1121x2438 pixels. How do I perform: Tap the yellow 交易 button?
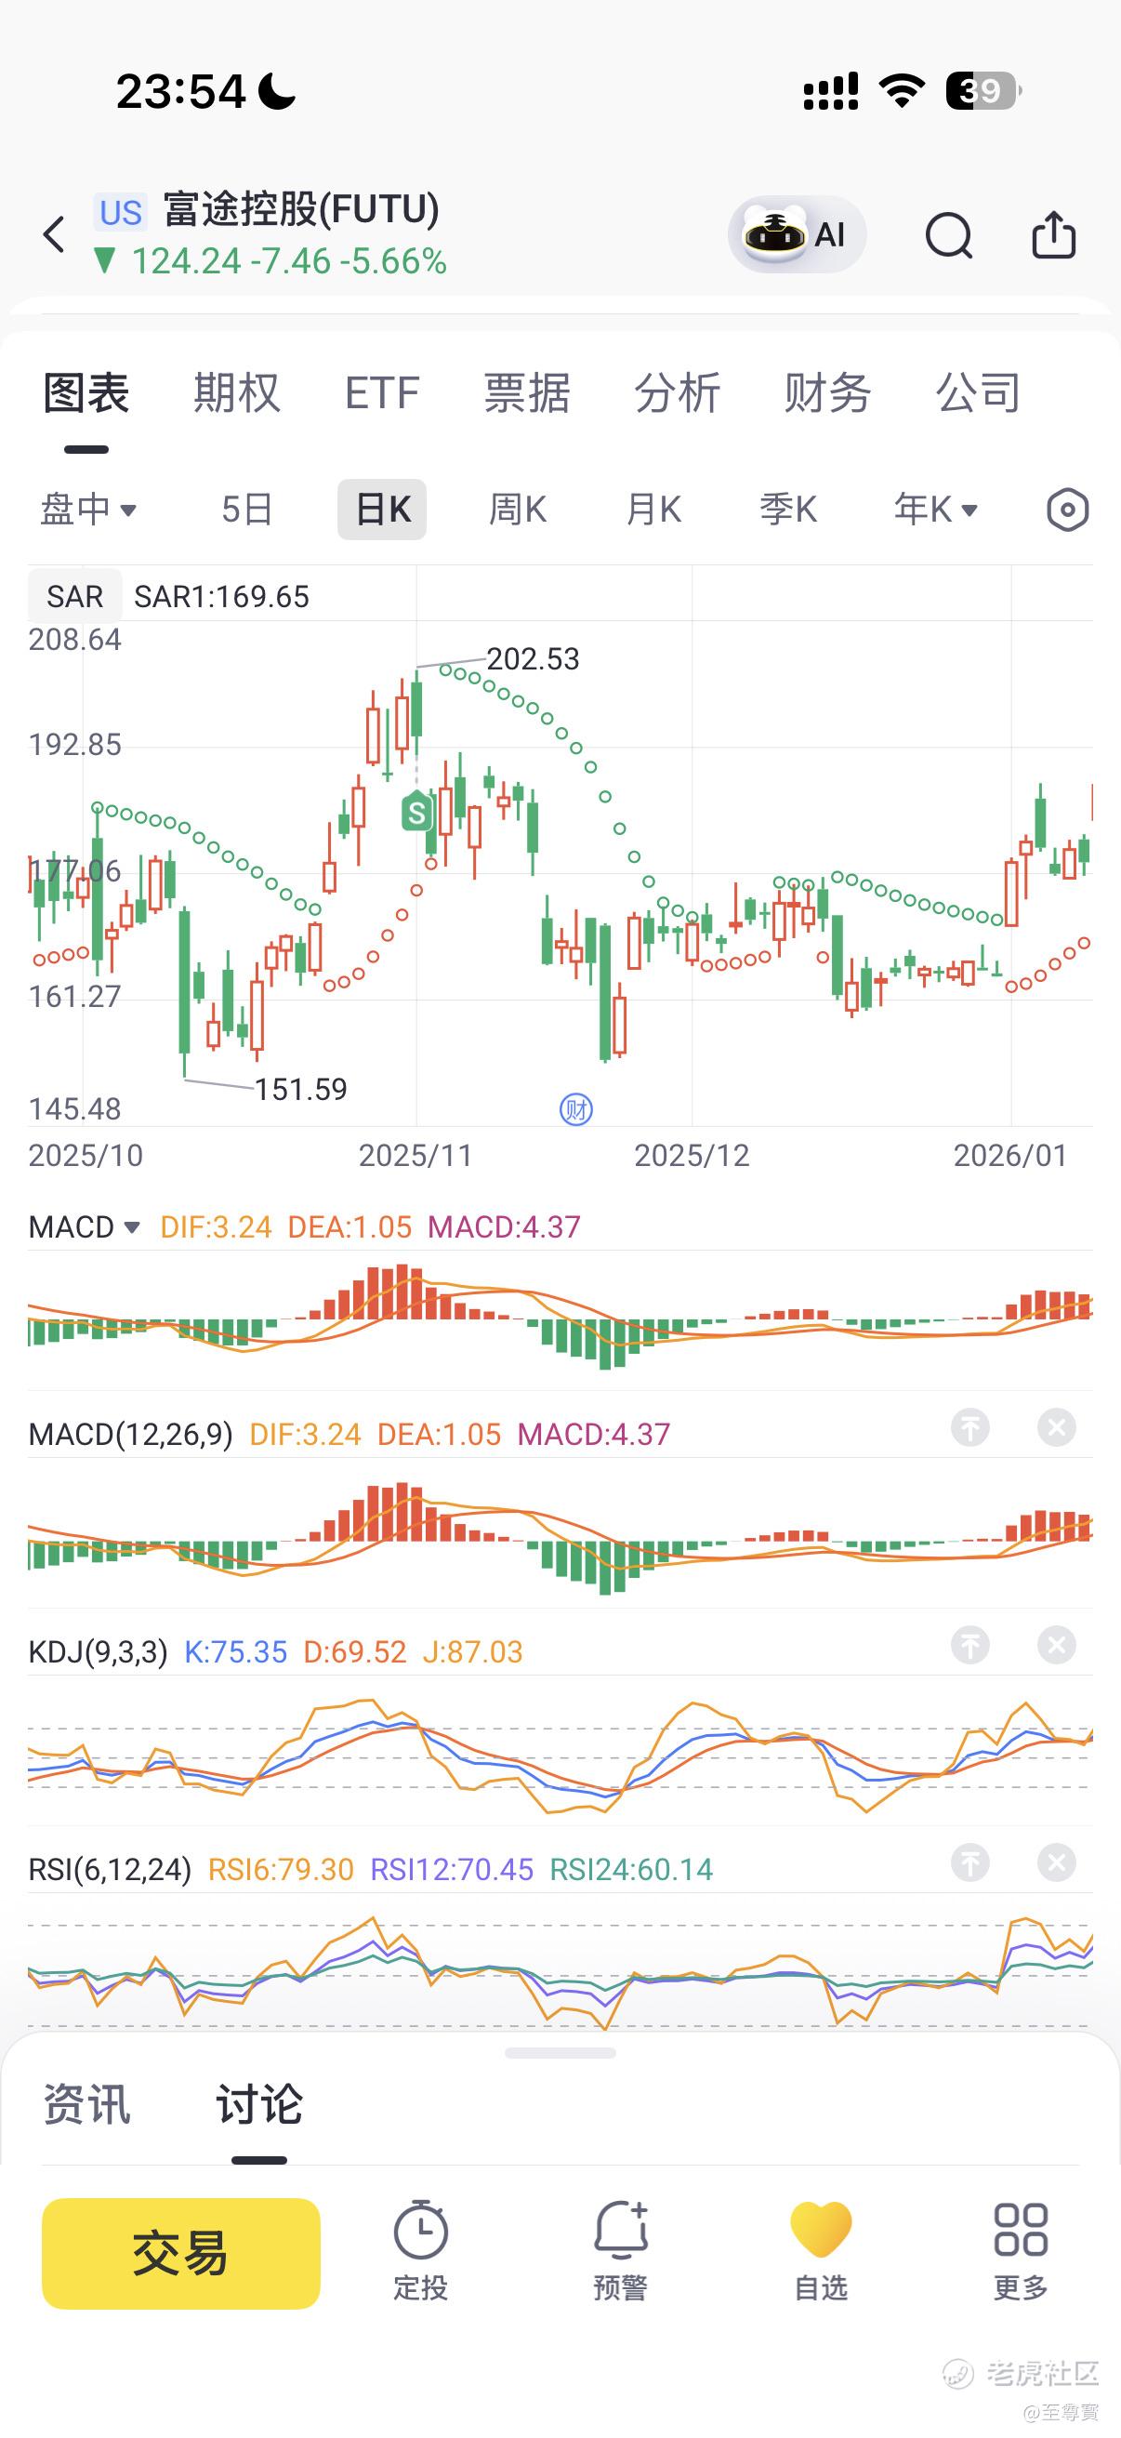180,2254
